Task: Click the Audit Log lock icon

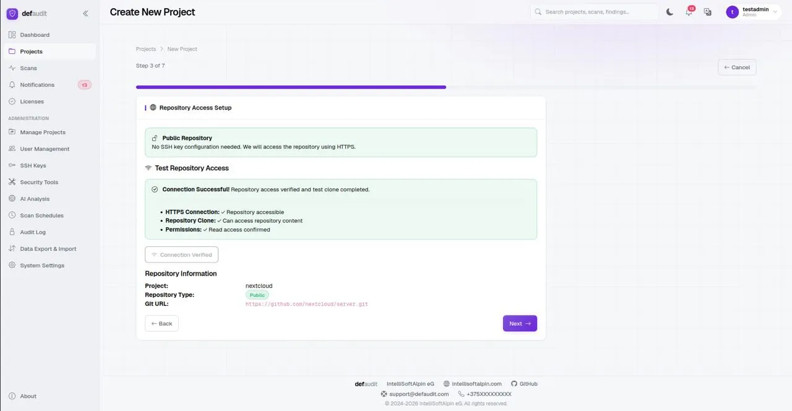Action: tap(12, 232)
